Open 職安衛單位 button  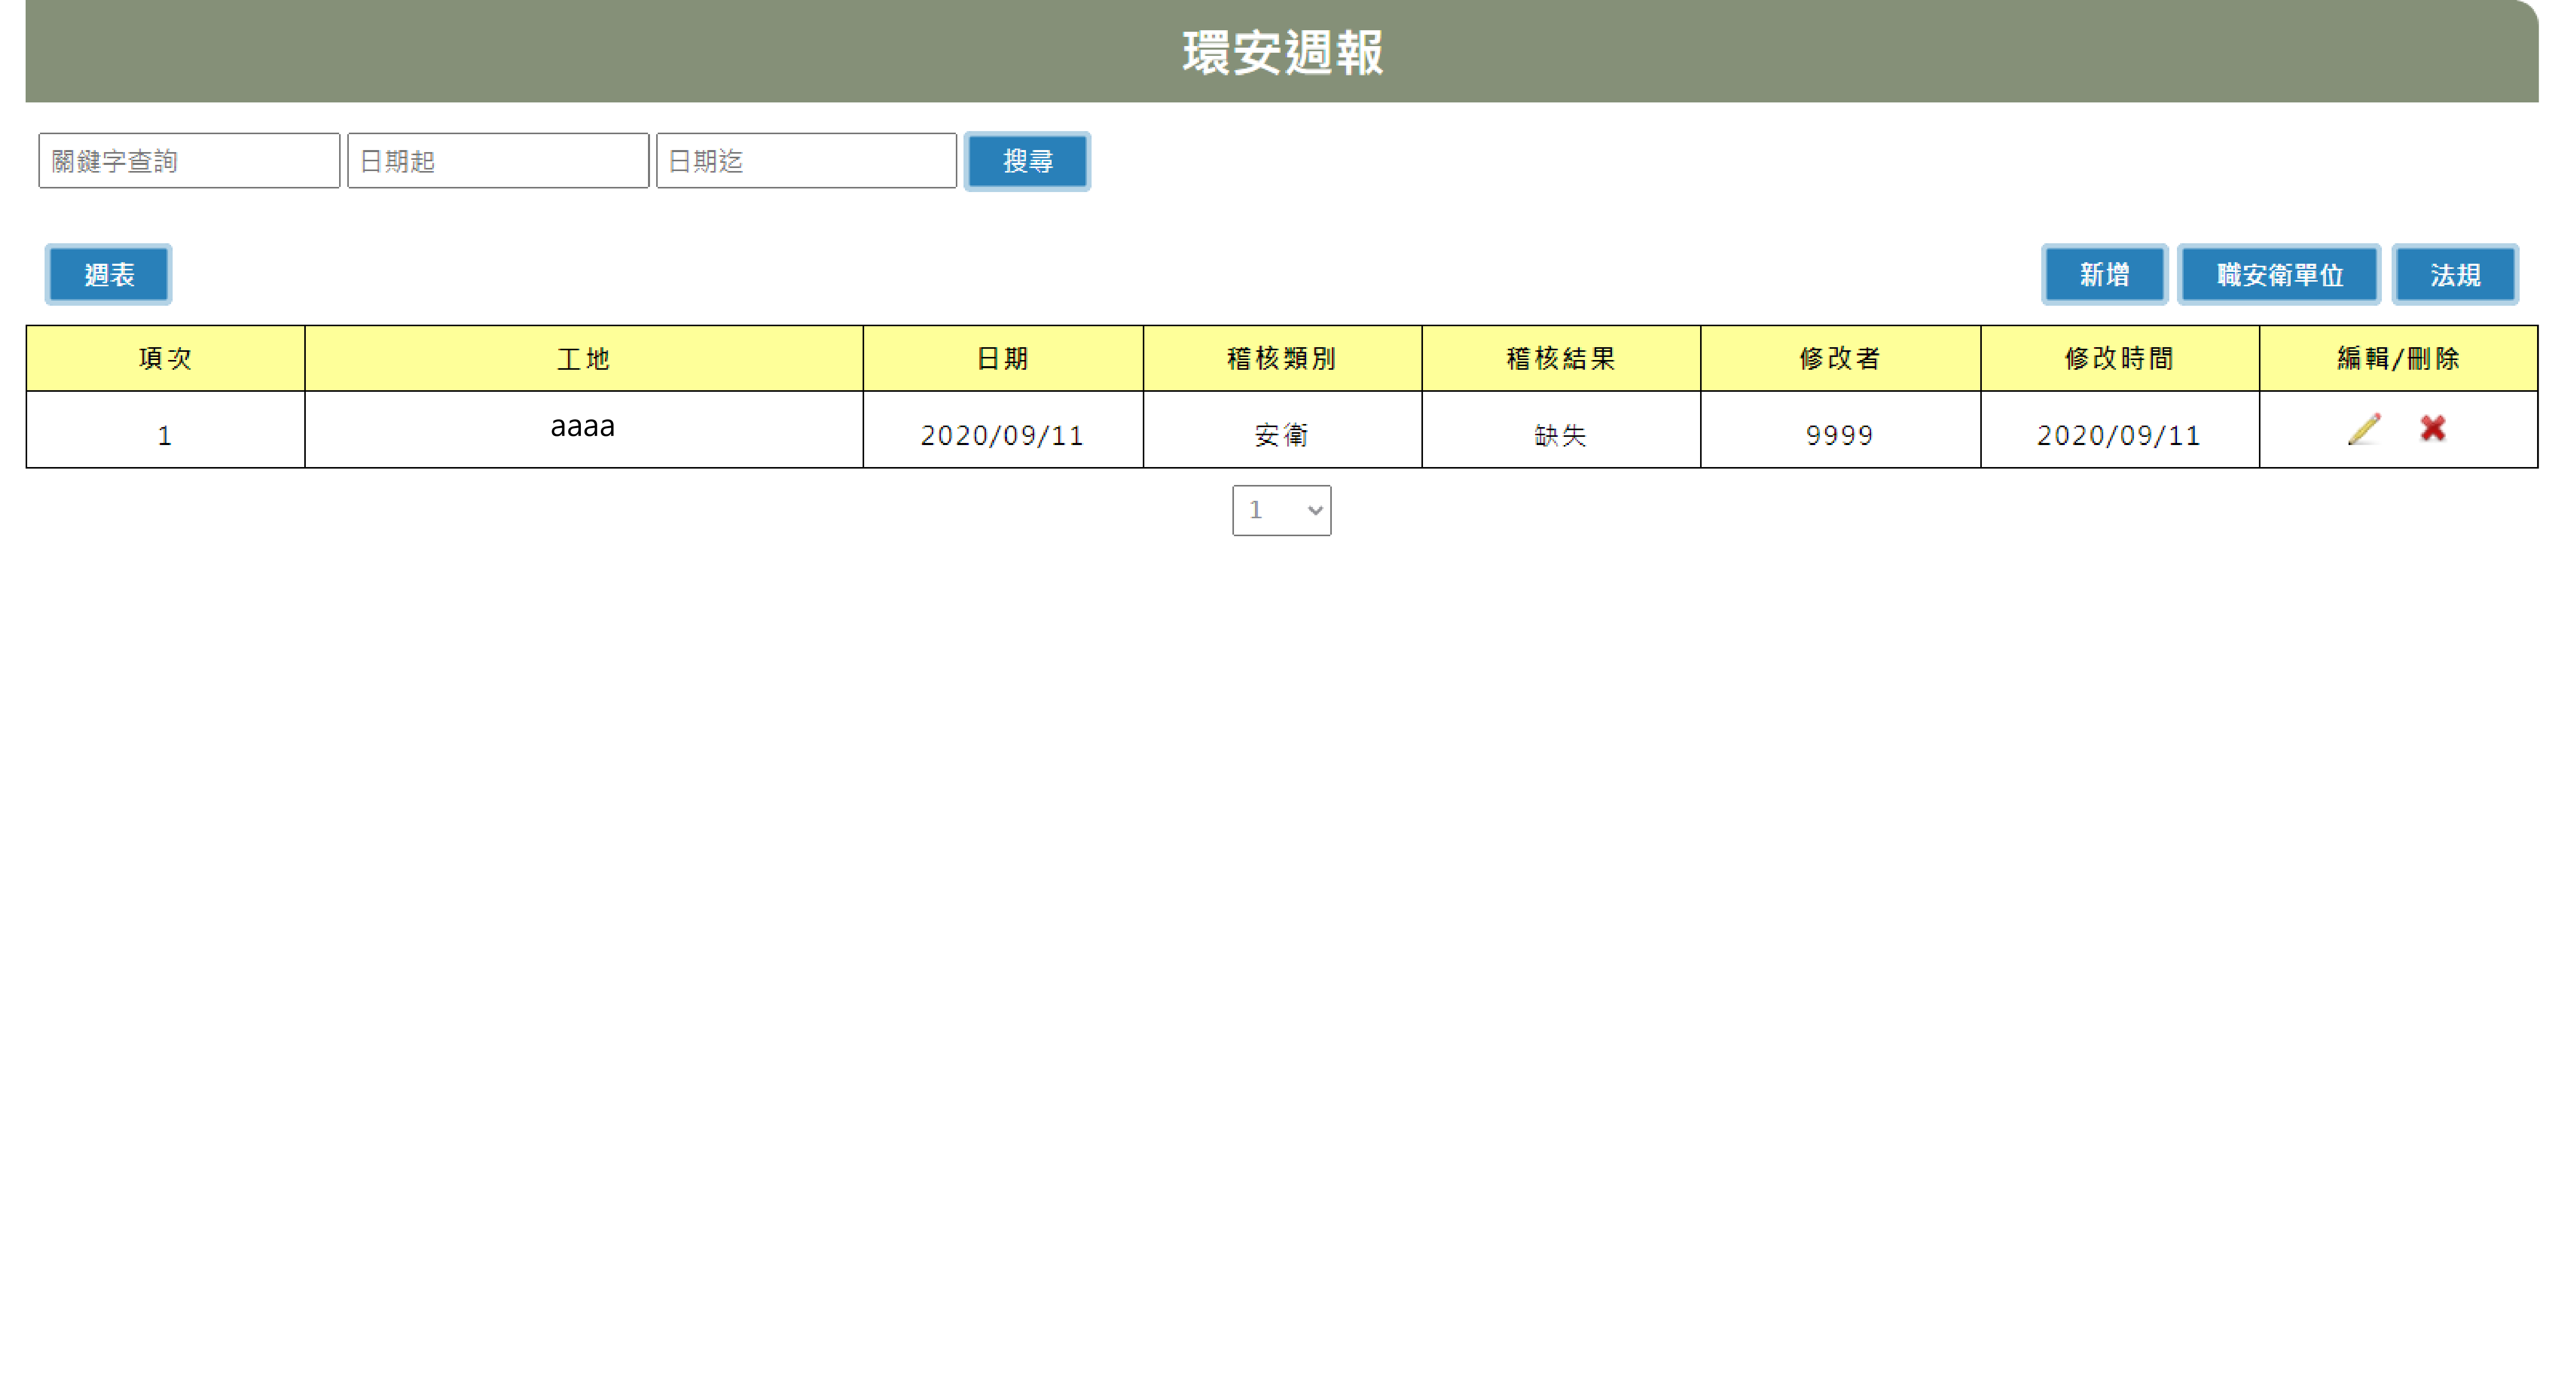pos(2279,274)
